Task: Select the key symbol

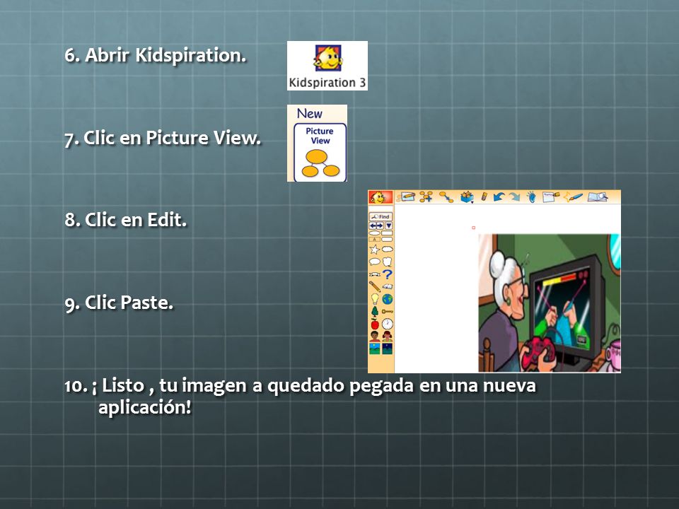Action: coord(387,312)
